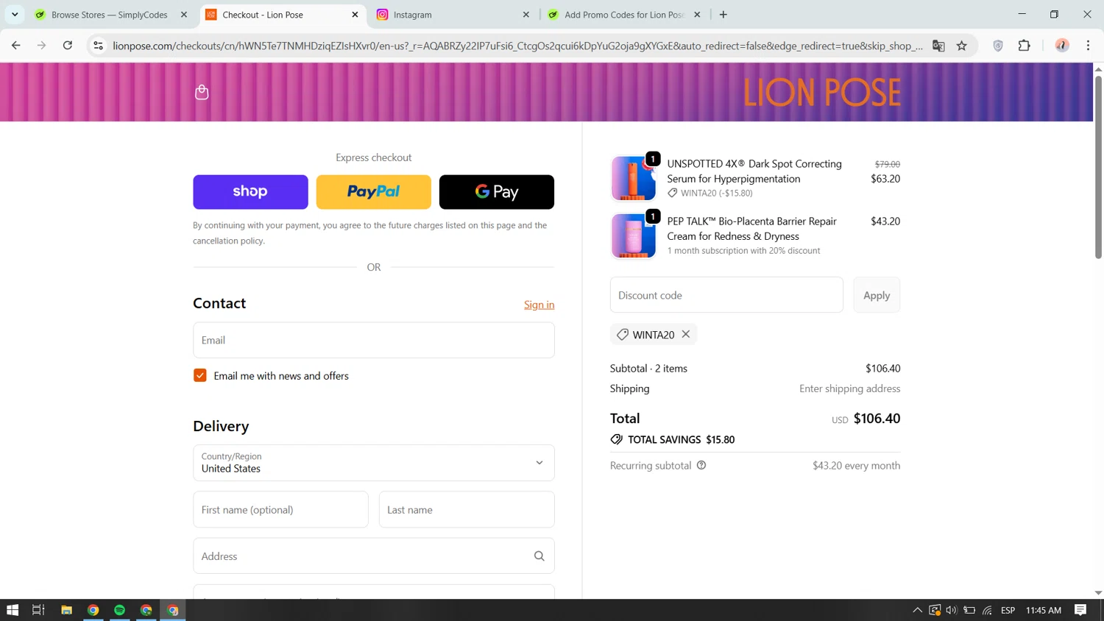Switch ESP keyboard language indicator

pos(1008,610)
